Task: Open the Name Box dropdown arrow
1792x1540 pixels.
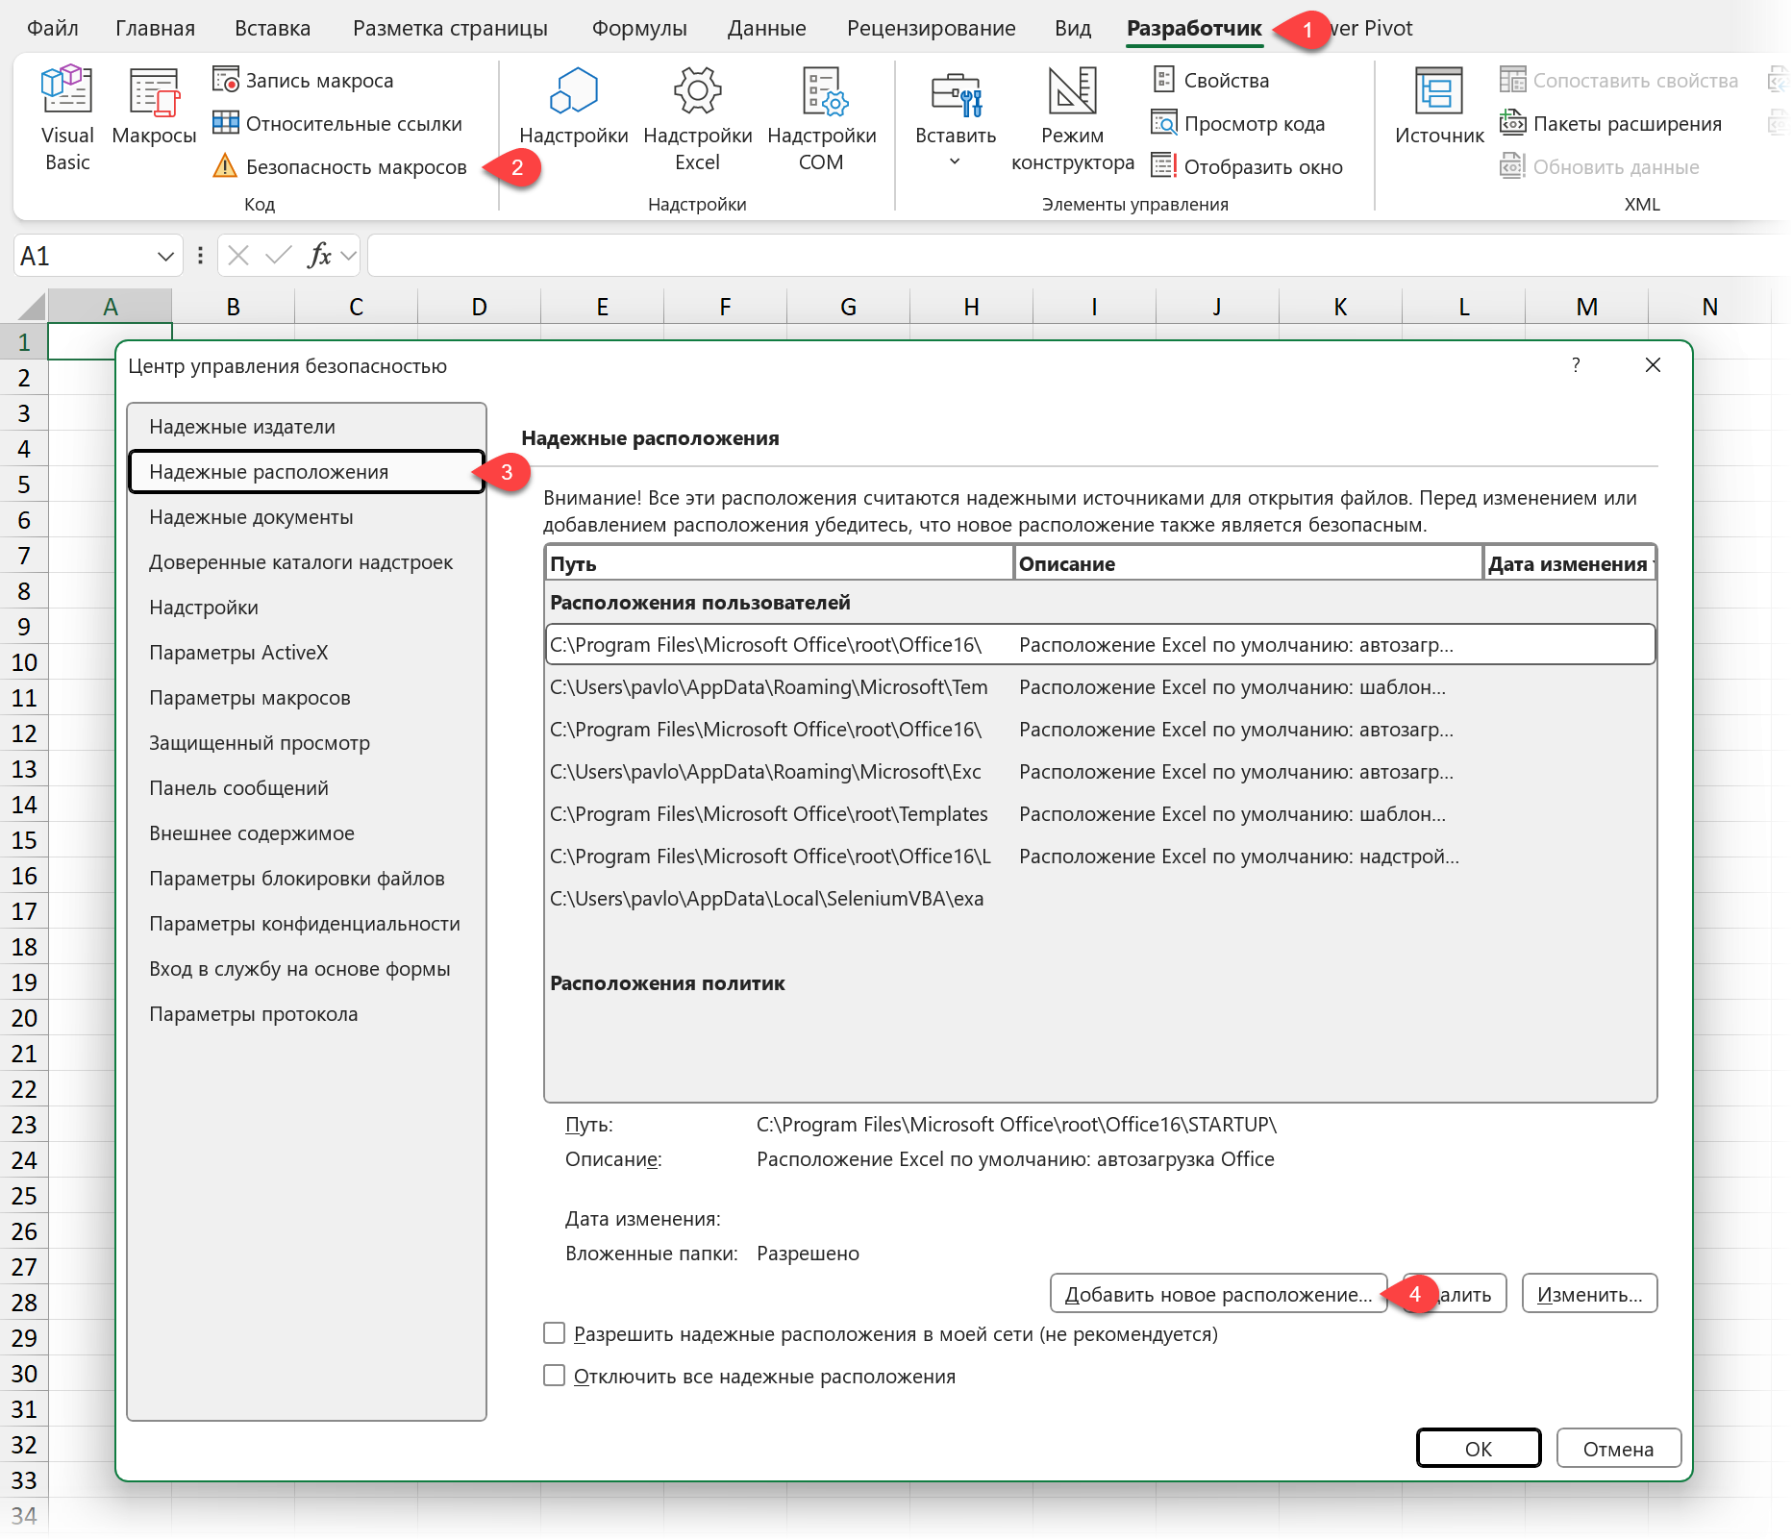Action: [165, 257]
